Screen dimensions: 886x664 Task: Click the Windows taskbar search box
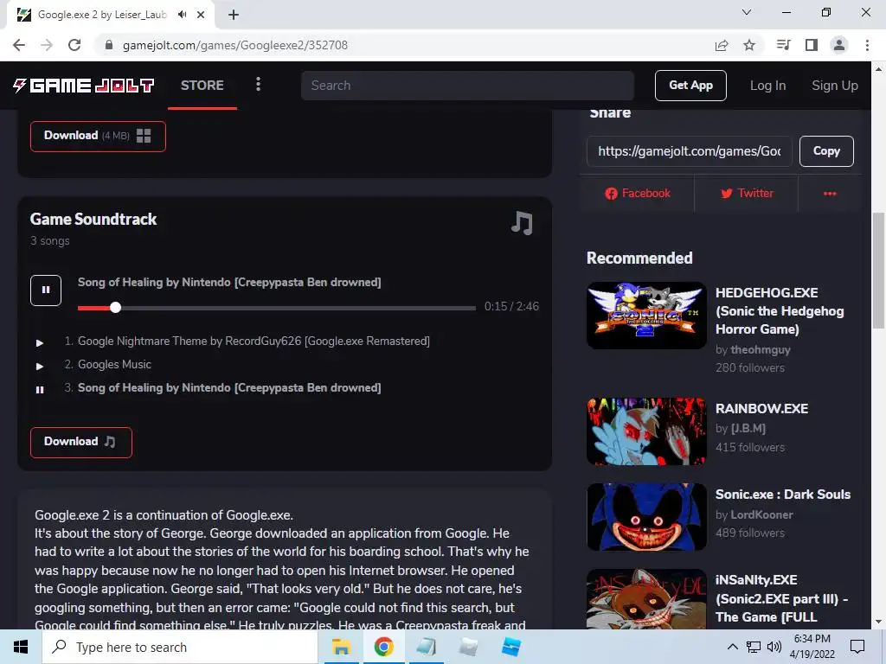pyautogui.click(x=180, y=647)
